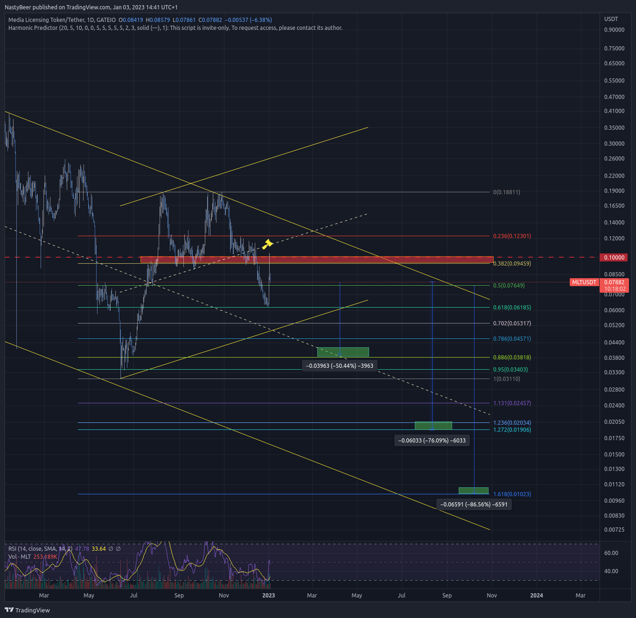The height and width of the screenshot is (618, 636).
Task: Select the Fib label 1(0.03110)
Action: [506, 379]
